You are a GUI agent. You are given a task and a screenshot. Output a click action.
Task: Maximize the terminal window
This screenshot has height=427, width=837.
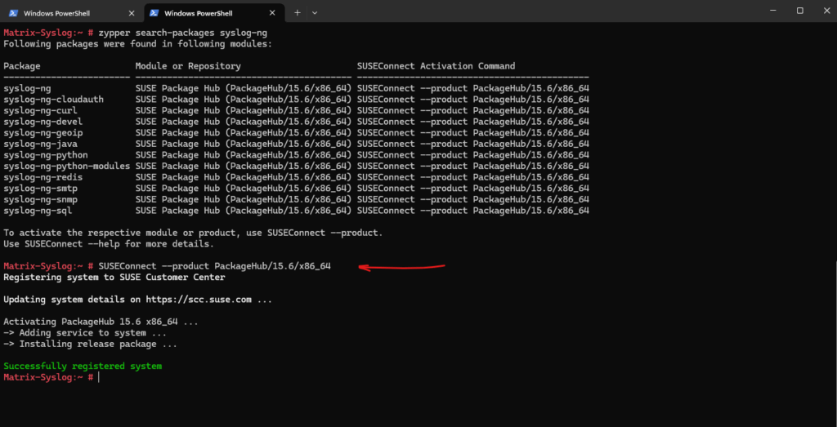tap(799, 10)
